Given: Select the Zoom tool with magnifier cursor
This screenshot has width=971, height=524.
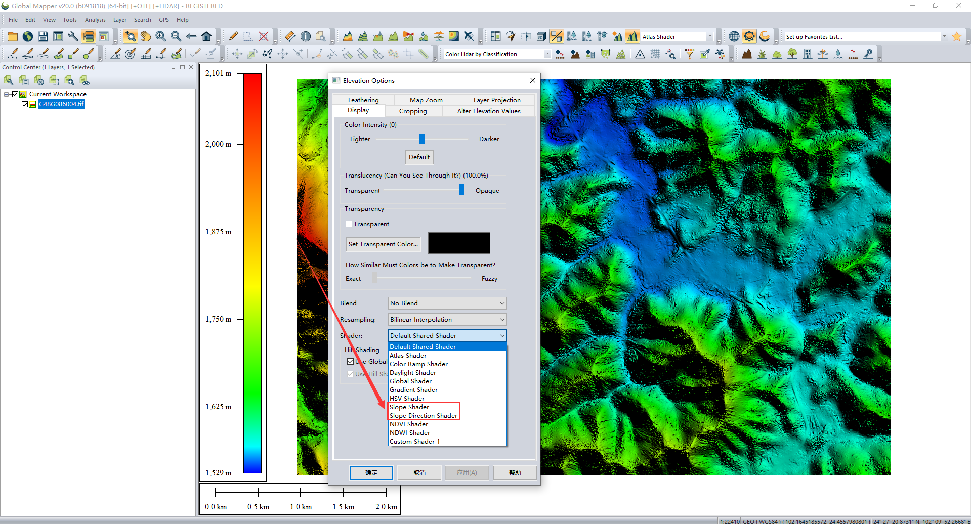Looking at the screenshot, I should (131, 36).
